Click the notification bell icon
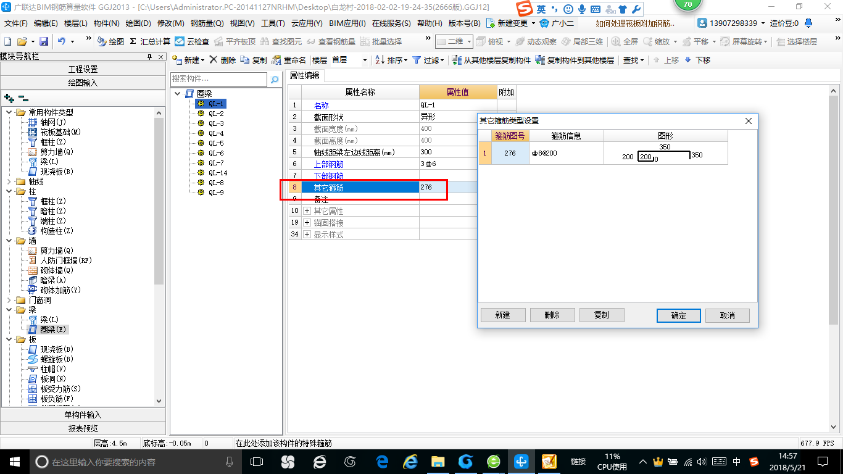843x474 pixels. pyautogui.click(x=809, y=23)
